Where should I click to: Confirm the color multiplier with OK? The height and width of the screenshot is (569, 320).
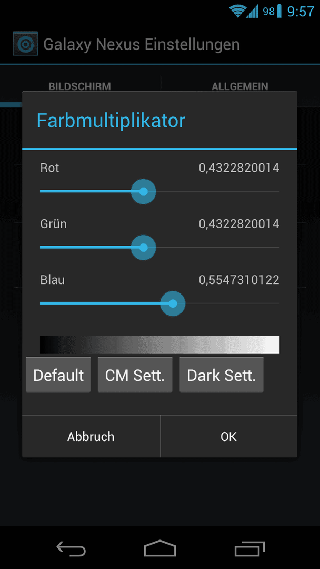tap(228, 436)
